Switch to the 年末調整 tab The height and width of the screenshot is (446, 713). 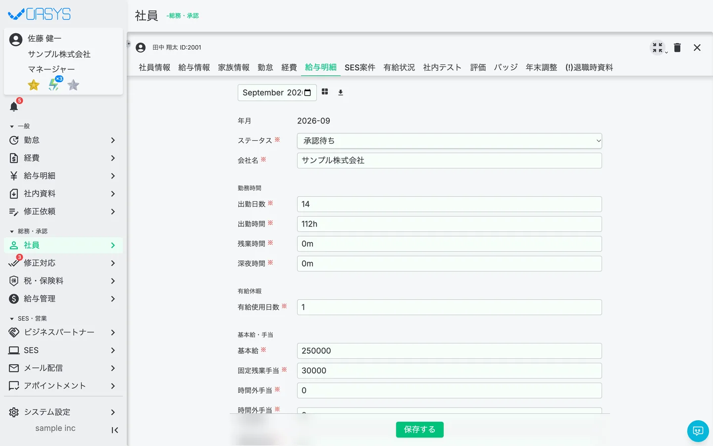click(541, 67)
